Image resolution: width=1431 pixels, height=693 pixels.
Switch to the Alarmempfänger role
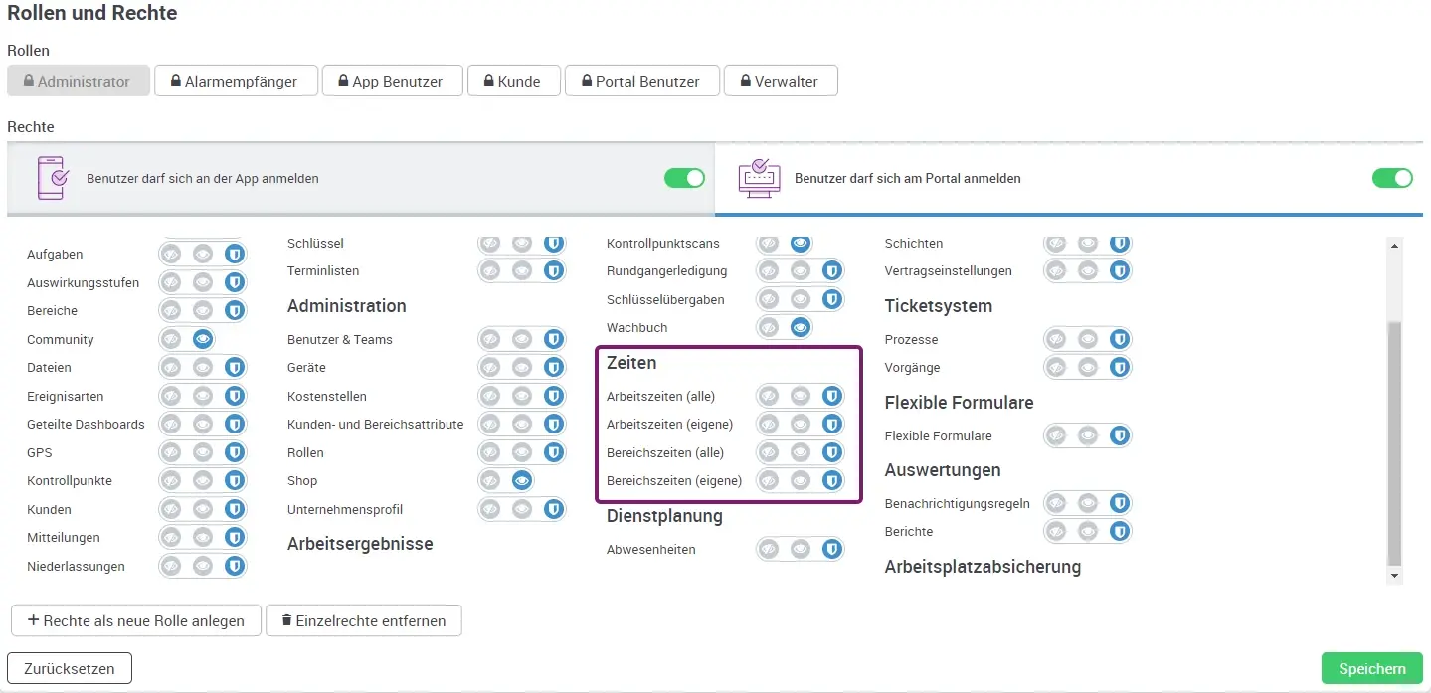pos(236,82)
